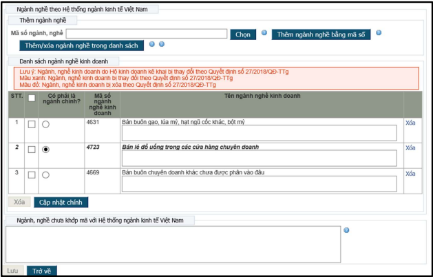Image resolution: width=433 pixels, height=277 pixels.
Task: Tick the checkbox for row 4723
Action: pyautogui.click(x=32, y=150)
